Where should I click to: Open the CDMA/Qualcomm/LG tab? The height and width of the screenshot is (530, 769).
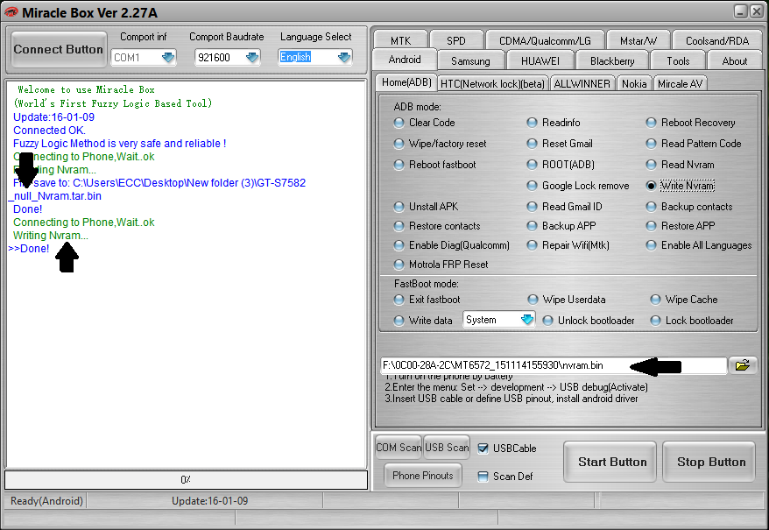pos(545,40)
